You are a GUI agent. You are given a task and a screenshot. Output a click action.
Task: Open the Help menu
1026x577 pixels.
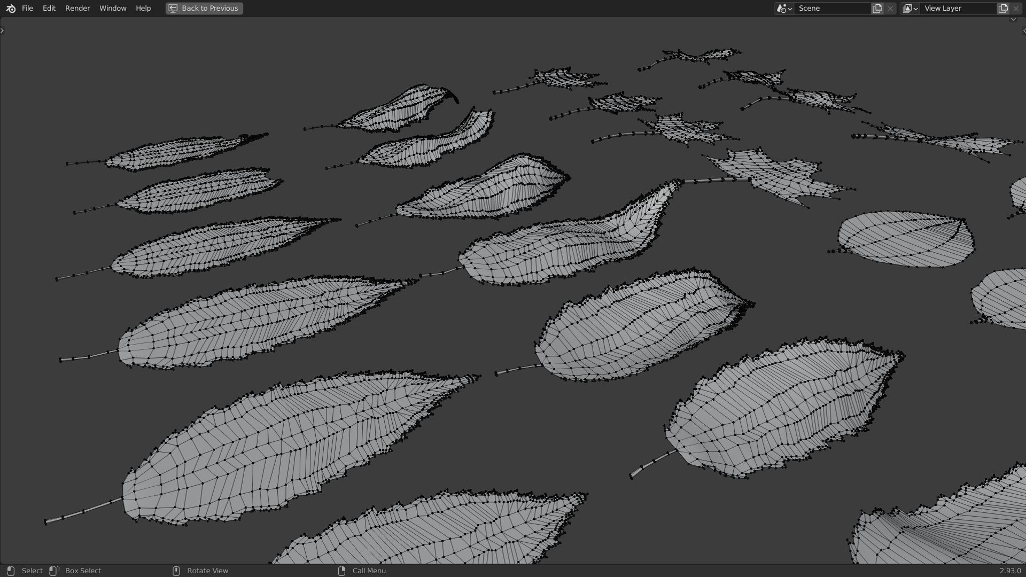(143, 9)
